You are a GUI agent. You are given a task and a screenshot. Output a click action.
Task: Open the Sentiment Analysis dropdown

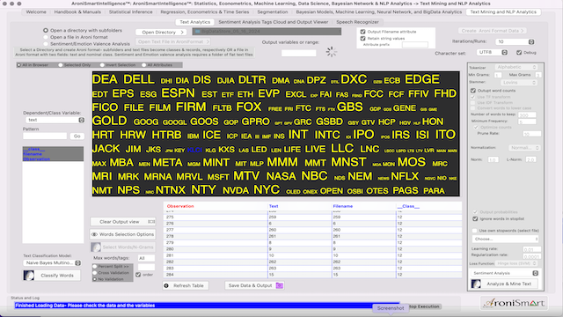coord(504,273)
